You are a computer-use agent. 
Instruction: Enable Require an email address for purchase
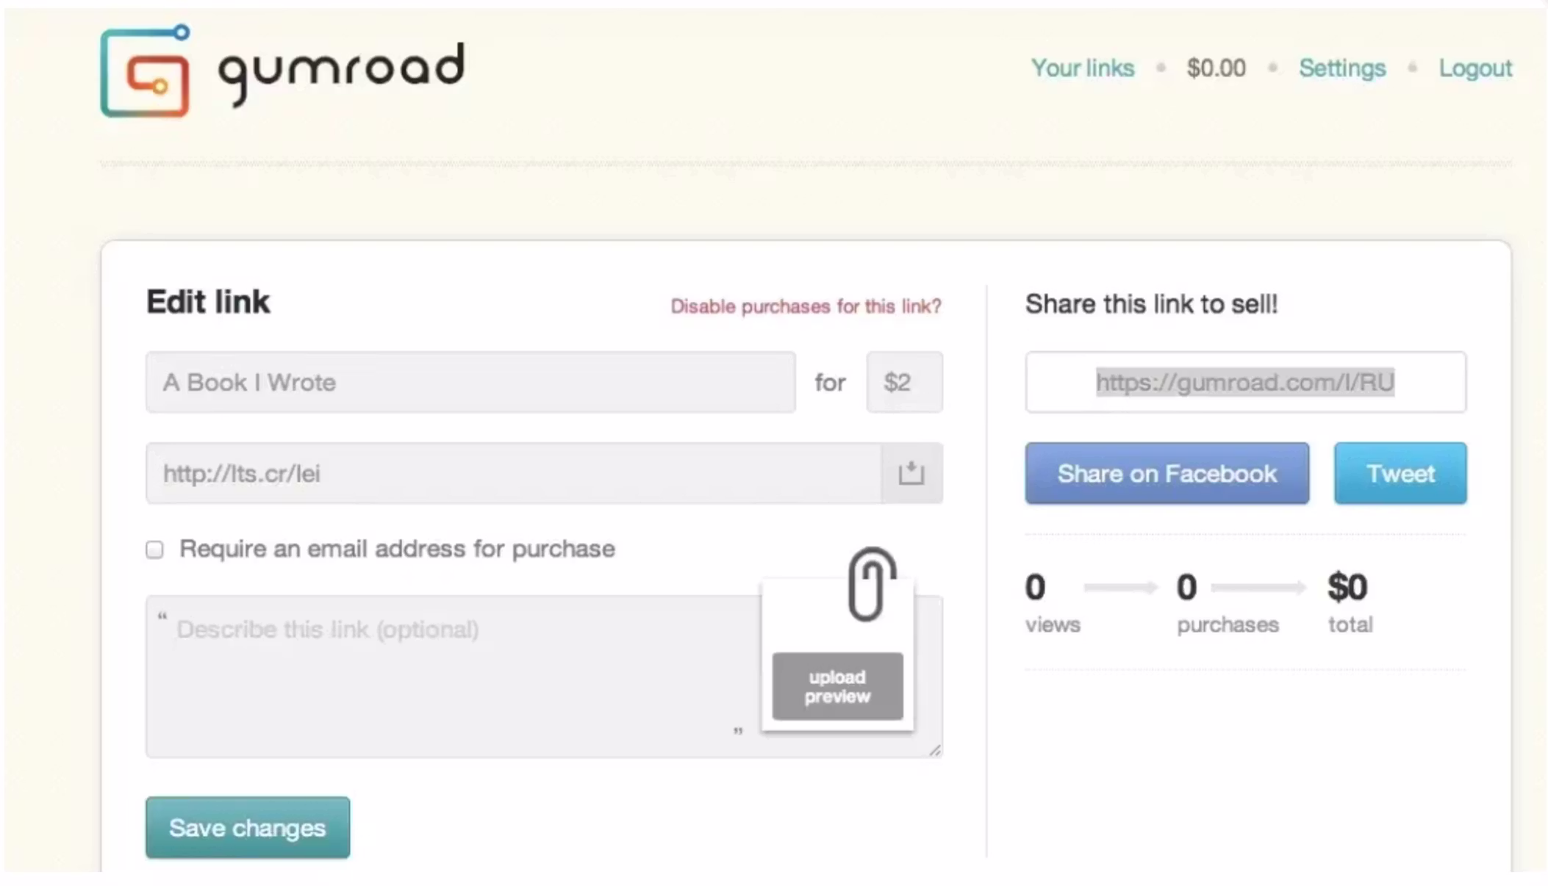click(155, 549)
